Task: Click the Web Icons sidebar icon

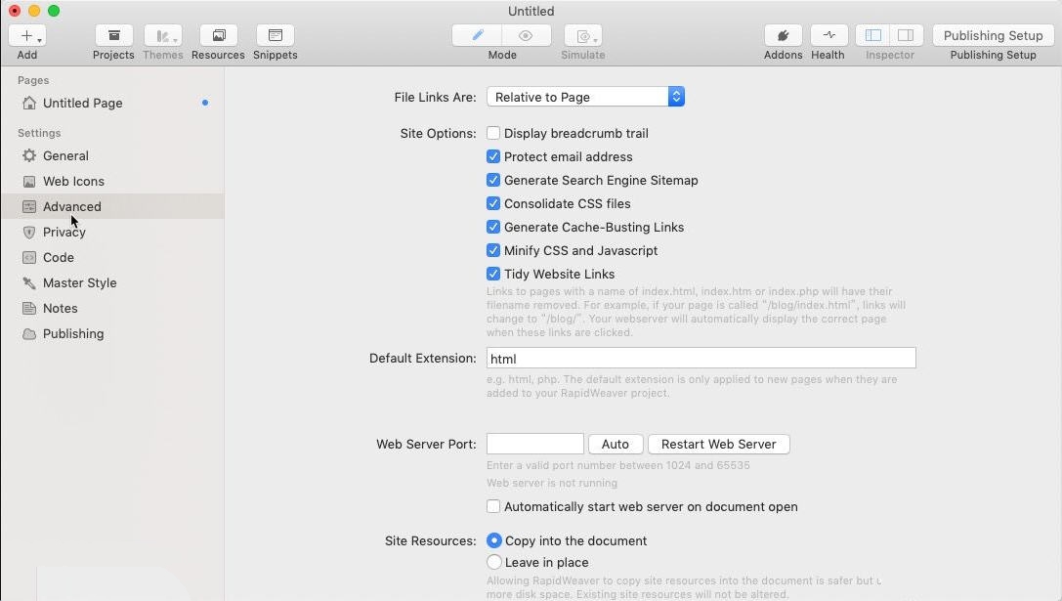Action: tap(29, 182)
